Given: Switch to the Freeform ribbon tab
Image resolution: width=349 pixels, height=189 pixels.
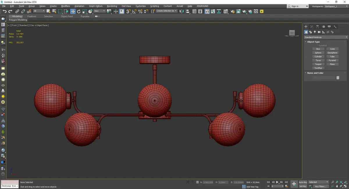Looking at the screenshot, I should pyautogui.click(x=32, y=16).
